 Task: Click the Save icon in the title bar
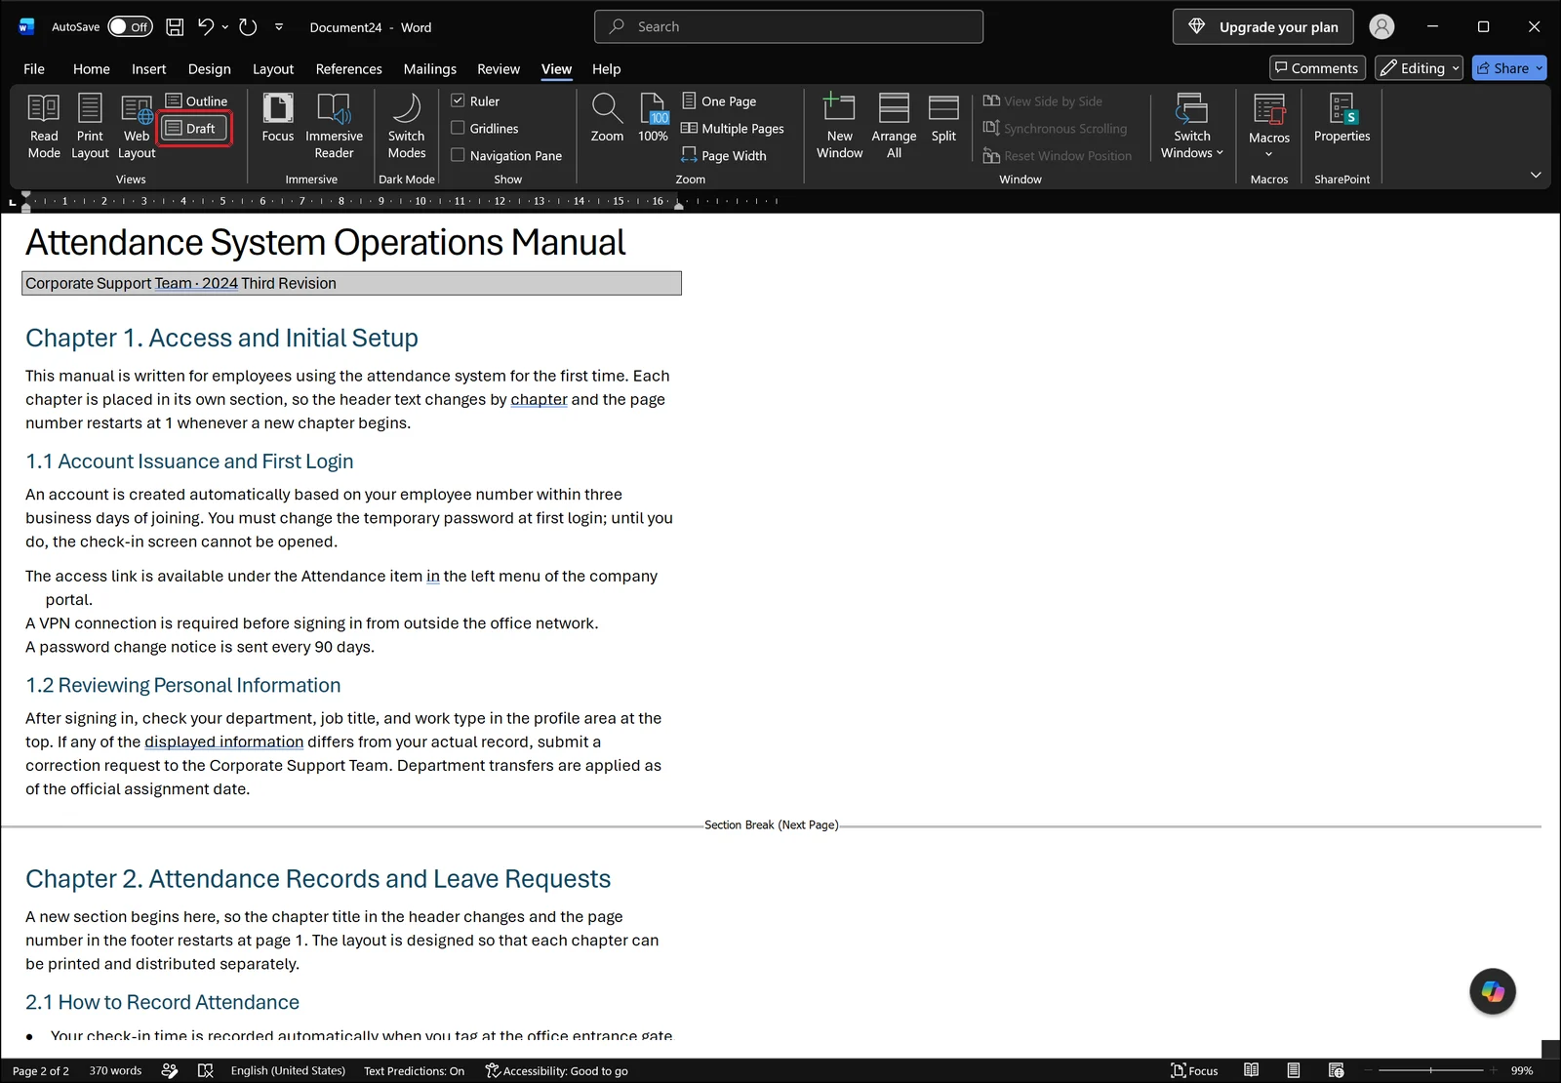175,27
